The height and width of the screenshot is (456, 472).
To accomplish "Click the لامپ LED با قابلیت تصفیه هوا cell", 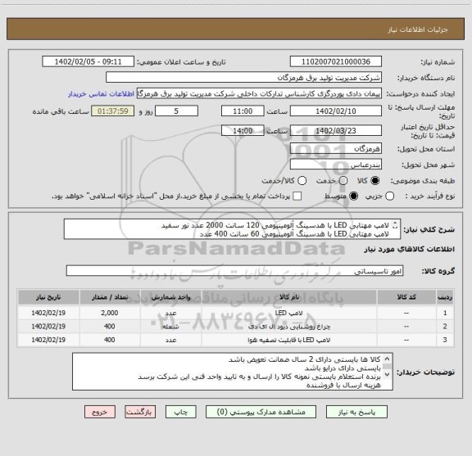I will coord(289,340).
